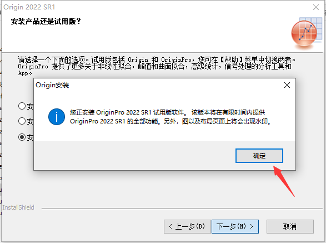Select the second install option radio button

tap(22, 121)
